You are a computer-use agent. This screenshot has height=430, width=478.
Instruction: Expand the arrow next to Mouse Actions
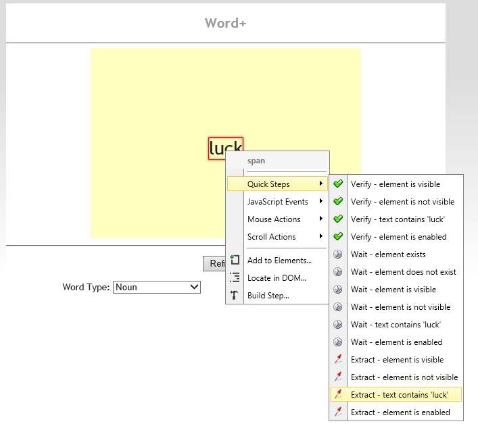pos(320,219)
